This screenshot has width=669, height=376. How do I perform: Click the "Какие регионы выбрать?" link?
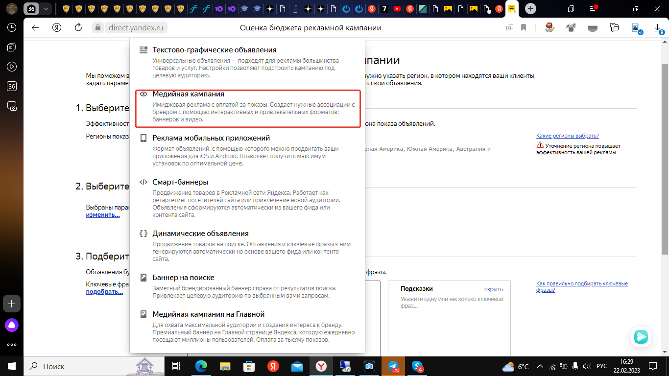567,136
